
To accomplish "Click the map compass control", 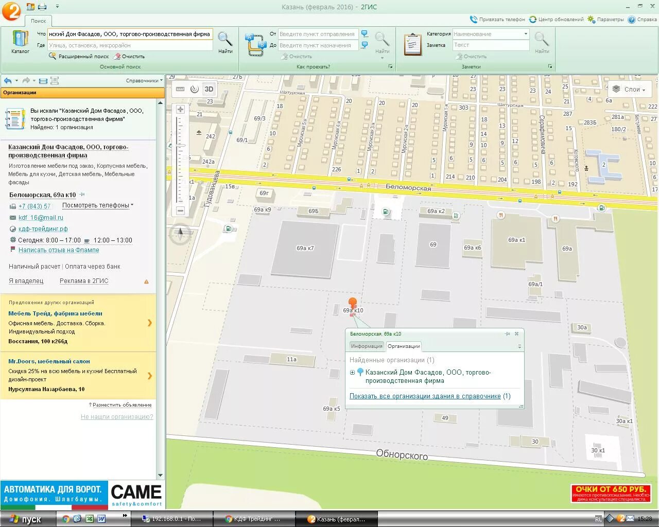I will coord(180,234).
